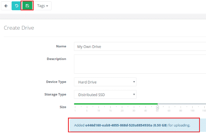Save the drive with the green button
206x135 pixels.
[27, 6]
